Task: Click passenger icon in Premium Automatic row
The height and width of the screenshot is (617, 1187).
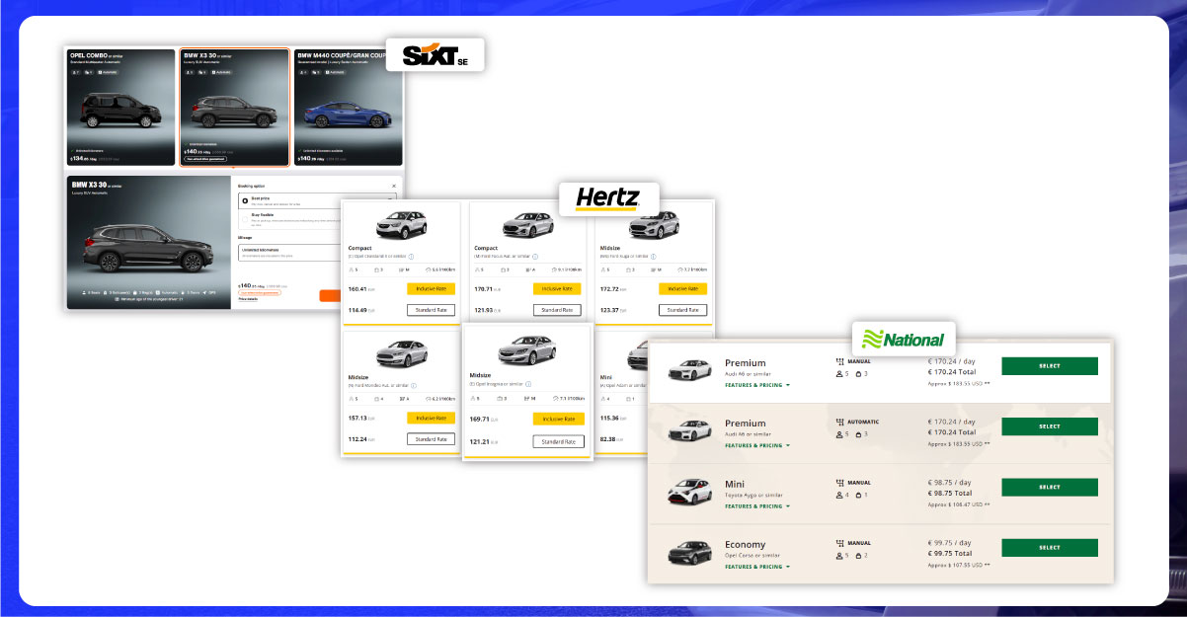Action: coord(839,434)
